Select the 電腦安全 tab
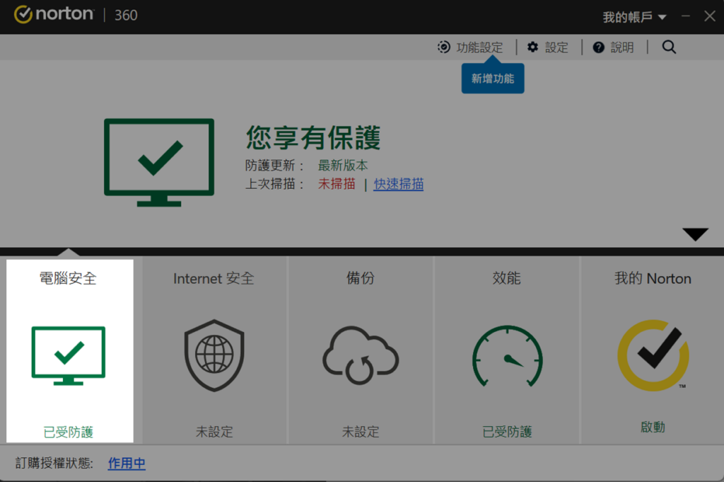Viewport: 724px width, 482px height. pyautogui.click(x=70, y=350)
